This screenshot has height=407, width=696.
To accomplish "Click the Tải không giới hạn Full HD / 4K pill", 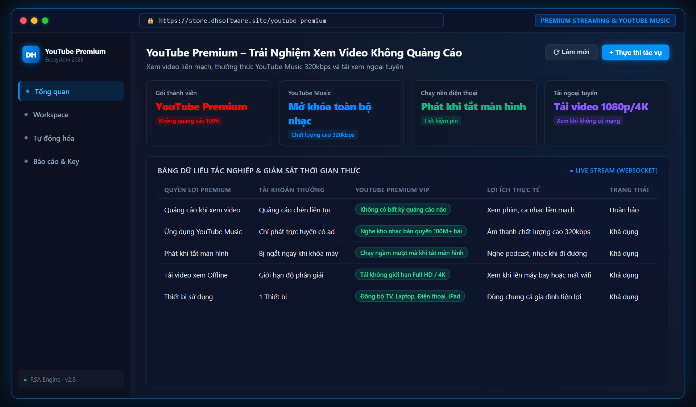I will (x=403, y=275).
